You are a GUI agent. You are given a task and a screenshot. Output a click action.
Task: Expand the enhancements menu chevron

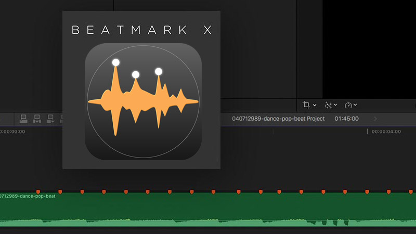click(x=335, y=105)
